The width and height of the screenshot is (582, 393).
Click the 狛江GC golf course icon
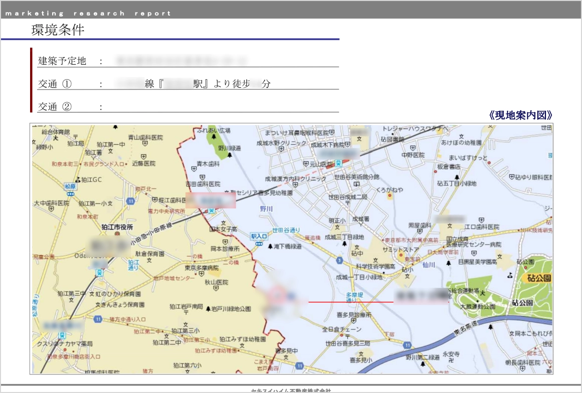tap(77, 179)
